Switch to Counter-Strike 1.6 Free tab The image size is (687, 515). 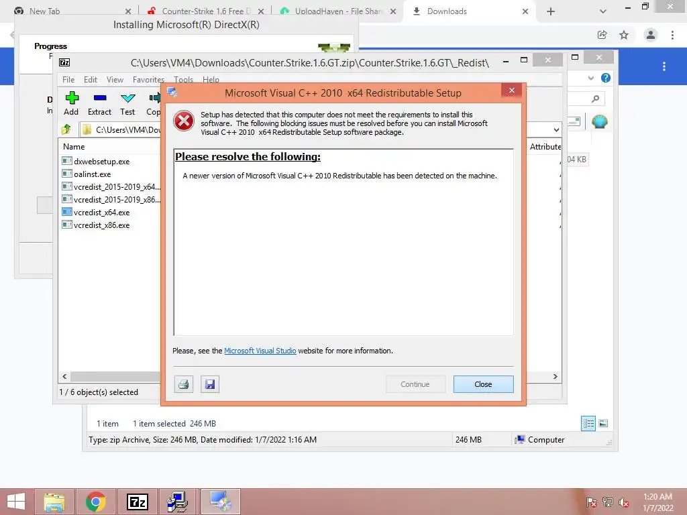(206, 11)
